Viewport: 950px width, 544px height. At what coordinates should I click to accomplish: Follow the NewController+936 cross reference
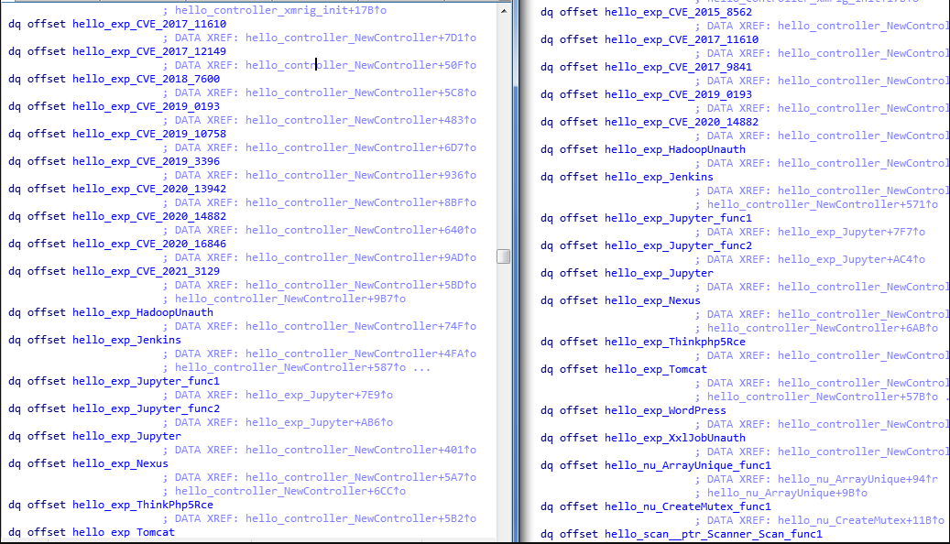[361, 175]
